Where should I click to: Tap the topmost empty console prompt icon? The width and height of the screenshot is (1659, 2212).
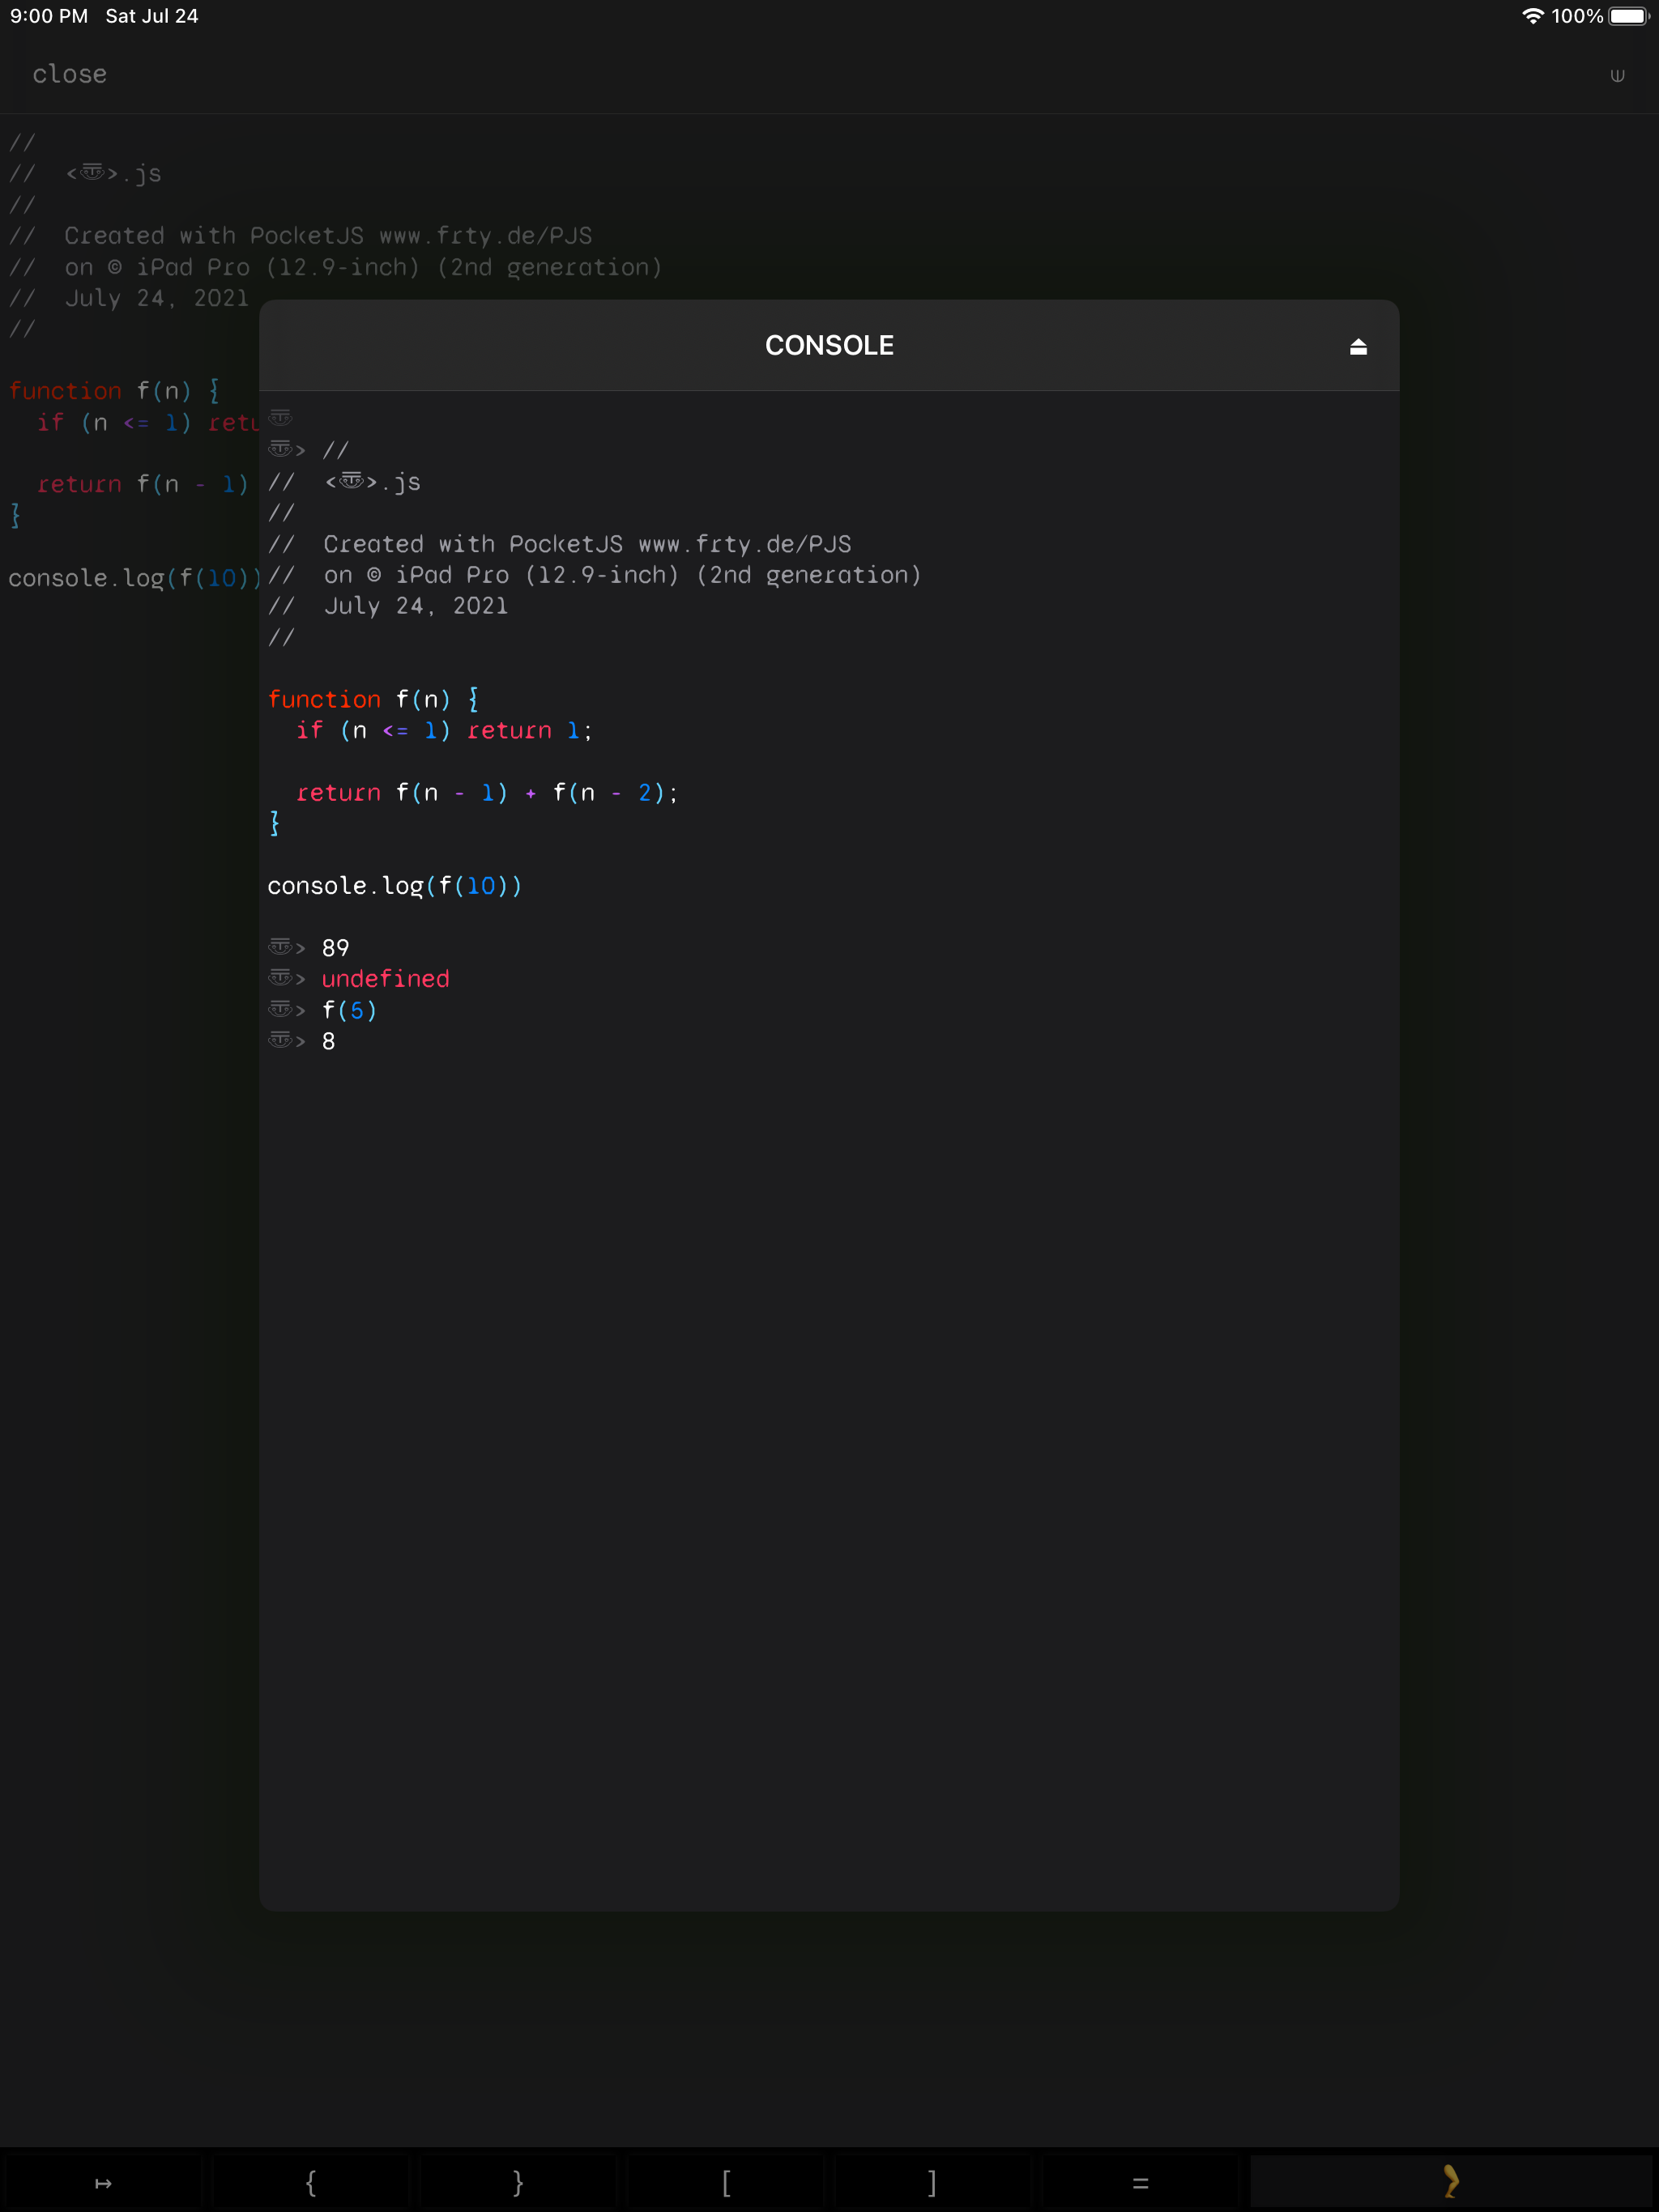(x=280, y=417)
